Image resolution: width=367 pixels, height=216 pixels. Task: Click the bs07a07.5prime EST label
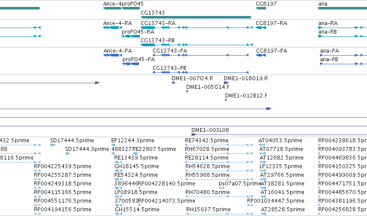[x=240, y=184]
